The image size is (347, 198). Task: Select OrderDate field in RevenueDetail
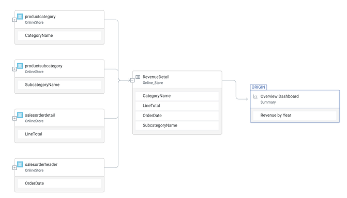pos(177,116)
